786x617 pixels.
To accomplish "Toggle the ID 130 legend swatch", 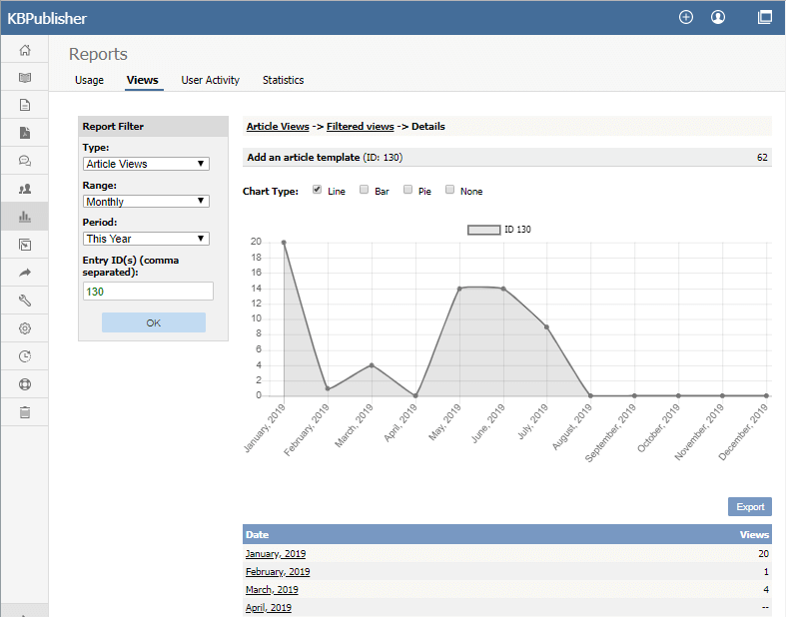I will click(483, 230).
